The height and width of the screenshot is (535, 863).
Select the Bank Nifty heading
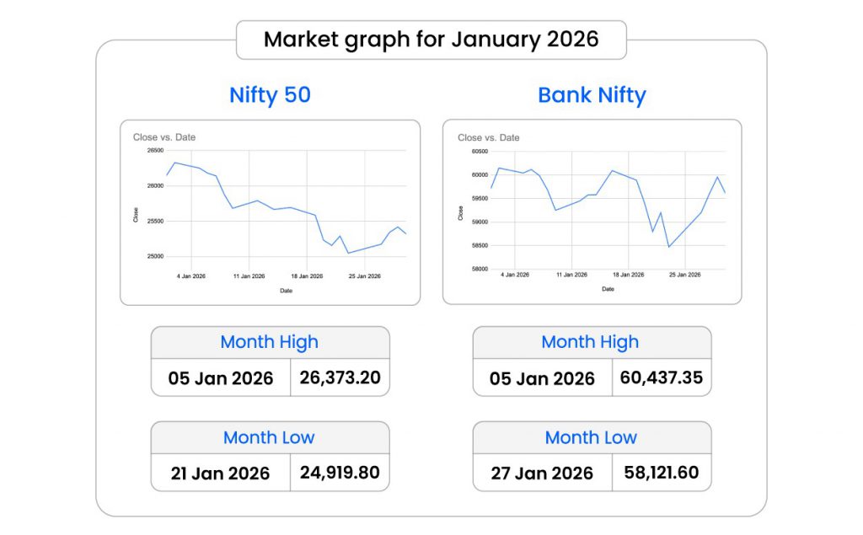pos(592,95)
